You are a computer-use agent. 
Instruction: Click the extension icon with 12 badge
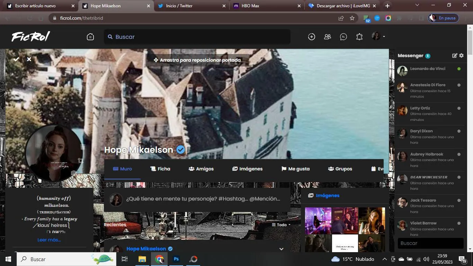tap(366, 18)
